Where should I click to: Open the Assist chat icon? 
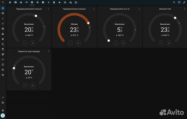point(179,2)
